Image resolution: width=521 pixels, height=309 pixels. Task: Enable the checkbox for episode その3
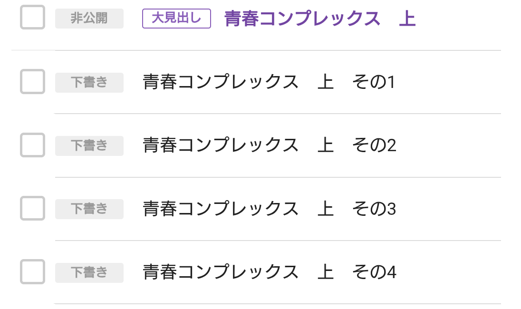(x=32, y=208)
